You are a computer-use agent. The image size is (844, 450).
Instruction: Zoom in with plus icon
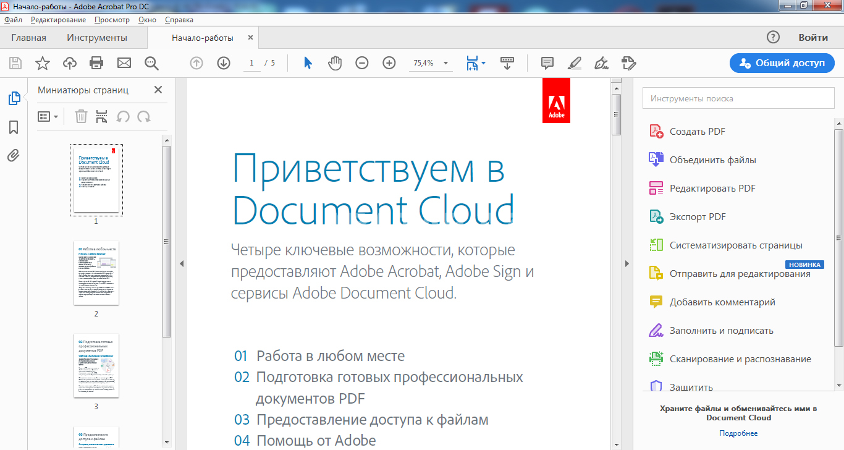[389, 63]
